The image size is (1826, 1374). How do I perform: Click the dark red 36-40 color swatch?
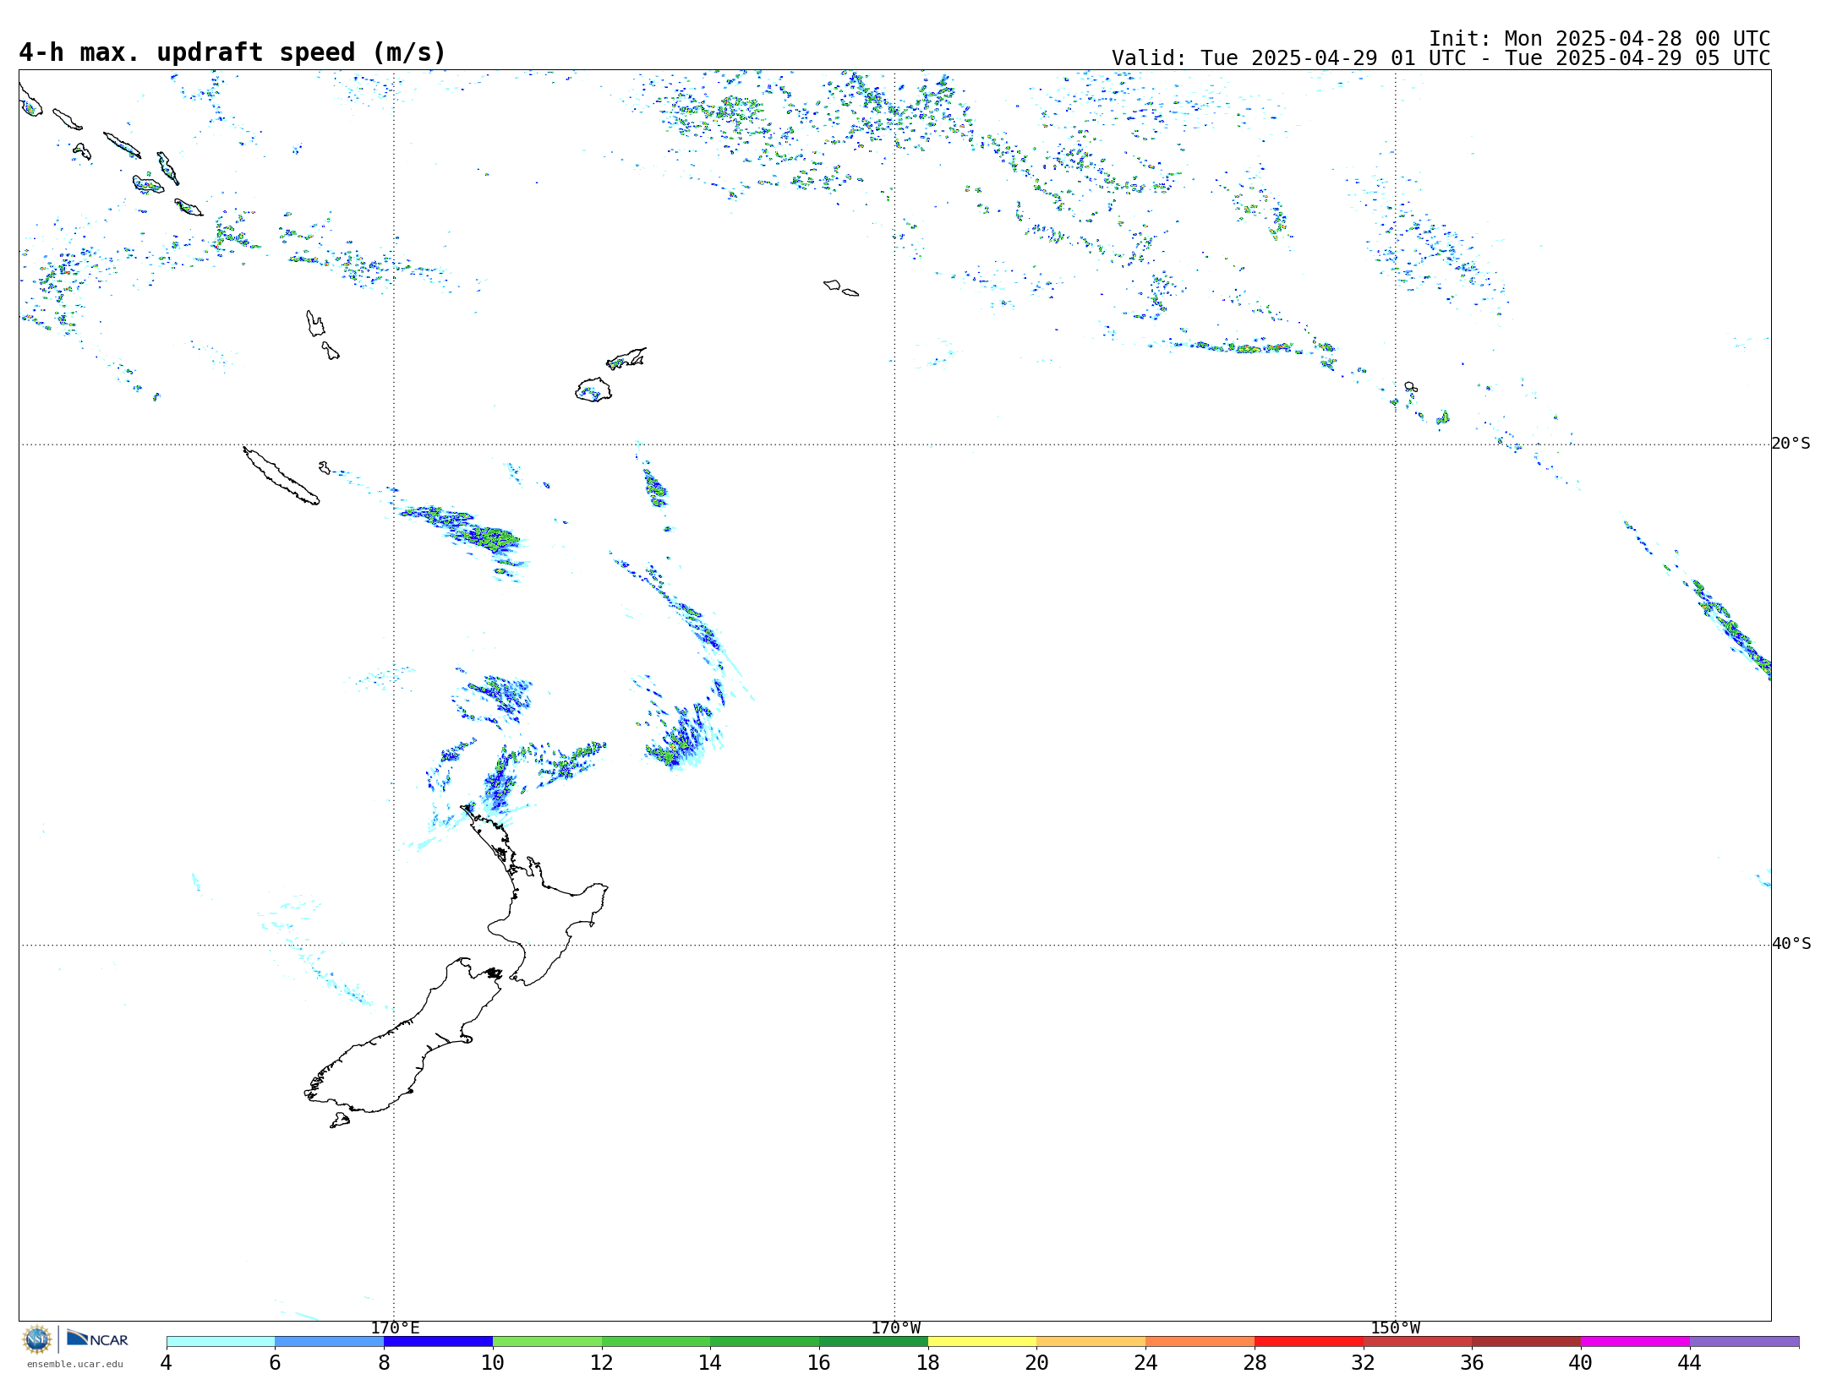(x=1527, y=1342)
